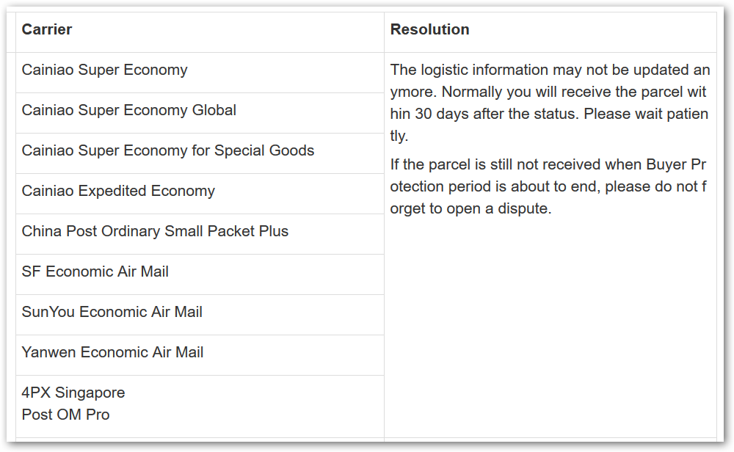Click the word "Normally" in the resolution text
The image size is (734, 452).
click(x=475, y=92)
